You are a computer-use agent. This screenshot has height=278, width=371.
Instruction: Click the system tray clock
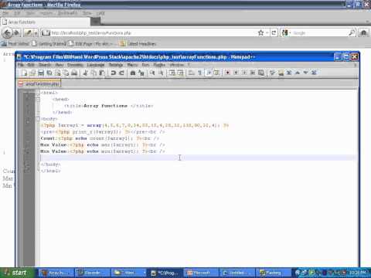(x=359, y=273)
